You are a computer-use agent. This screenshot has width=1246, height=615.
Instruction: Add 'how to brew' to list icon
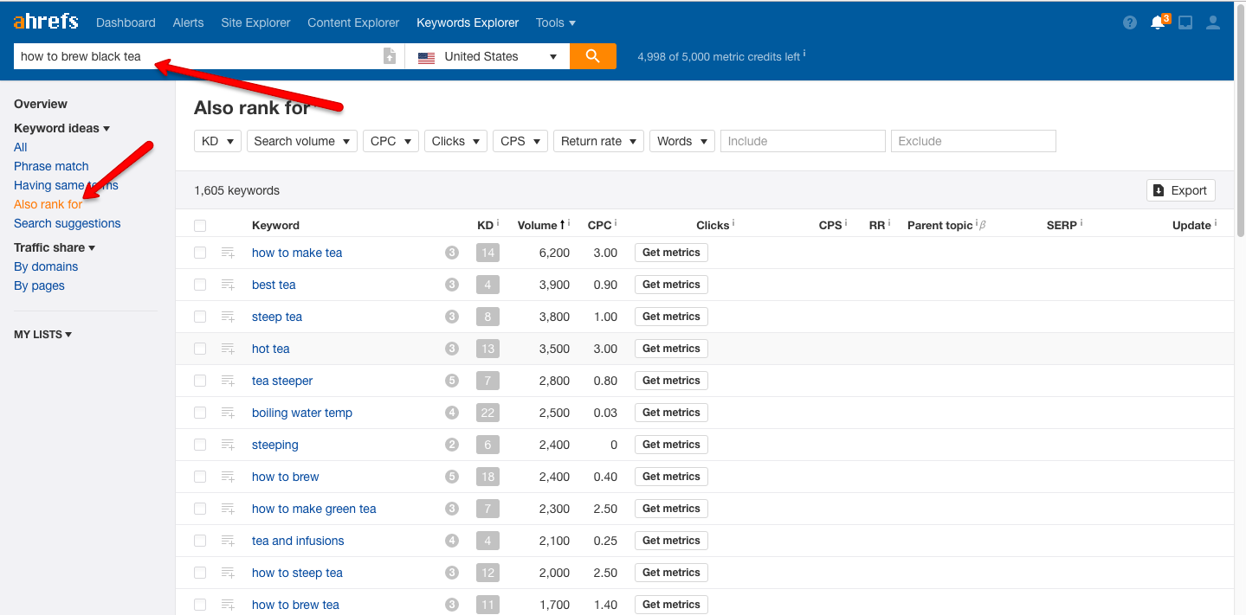pyautogui.click(x=228, y=477)
